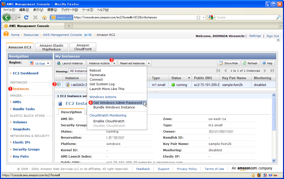This screenshot has height=179, width=284.
Task: Go back with Firefox back arrow
Action: (7, 17)
